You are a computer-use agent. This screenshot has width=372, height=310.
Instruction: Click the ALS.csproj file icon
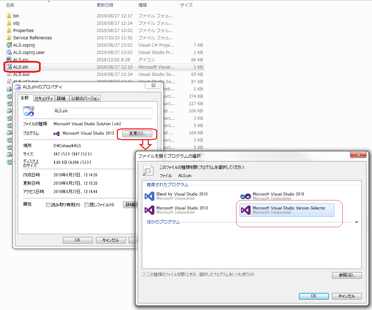[x=9, y=45]
